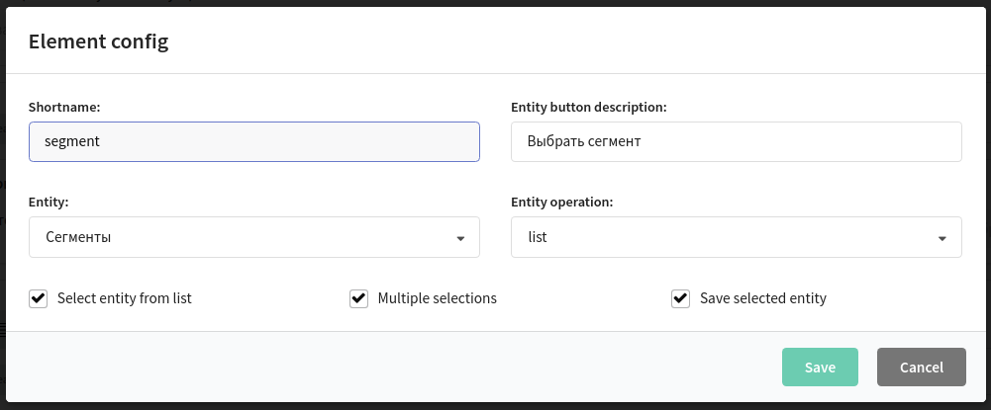
Task: Toggle the 'Multiple selections' checkbox
Action: [x=359, y=298]
